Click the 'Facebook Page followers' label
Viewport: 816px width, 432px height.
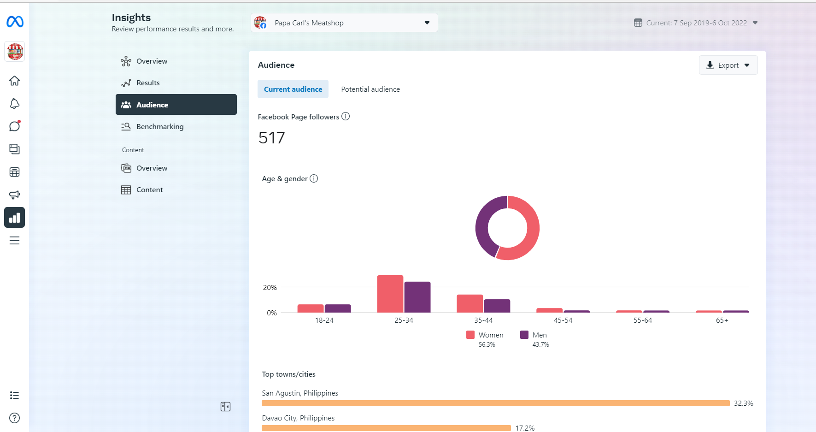tap(299, 117)
